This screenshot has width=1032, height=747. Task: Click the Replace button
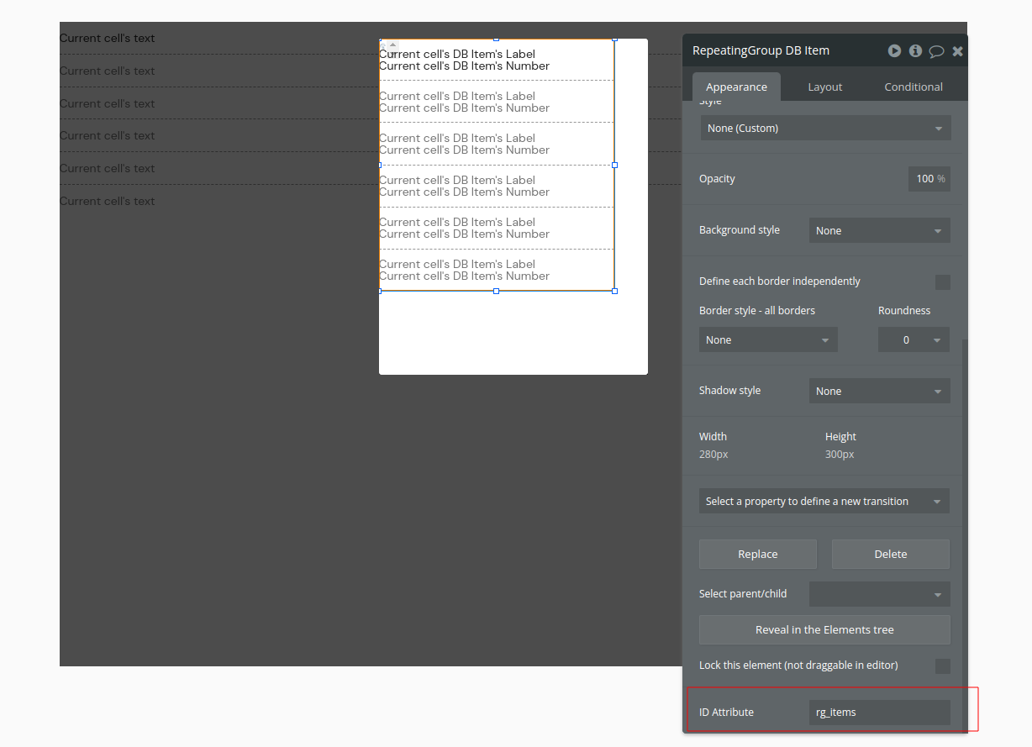[x=758, y=554]
